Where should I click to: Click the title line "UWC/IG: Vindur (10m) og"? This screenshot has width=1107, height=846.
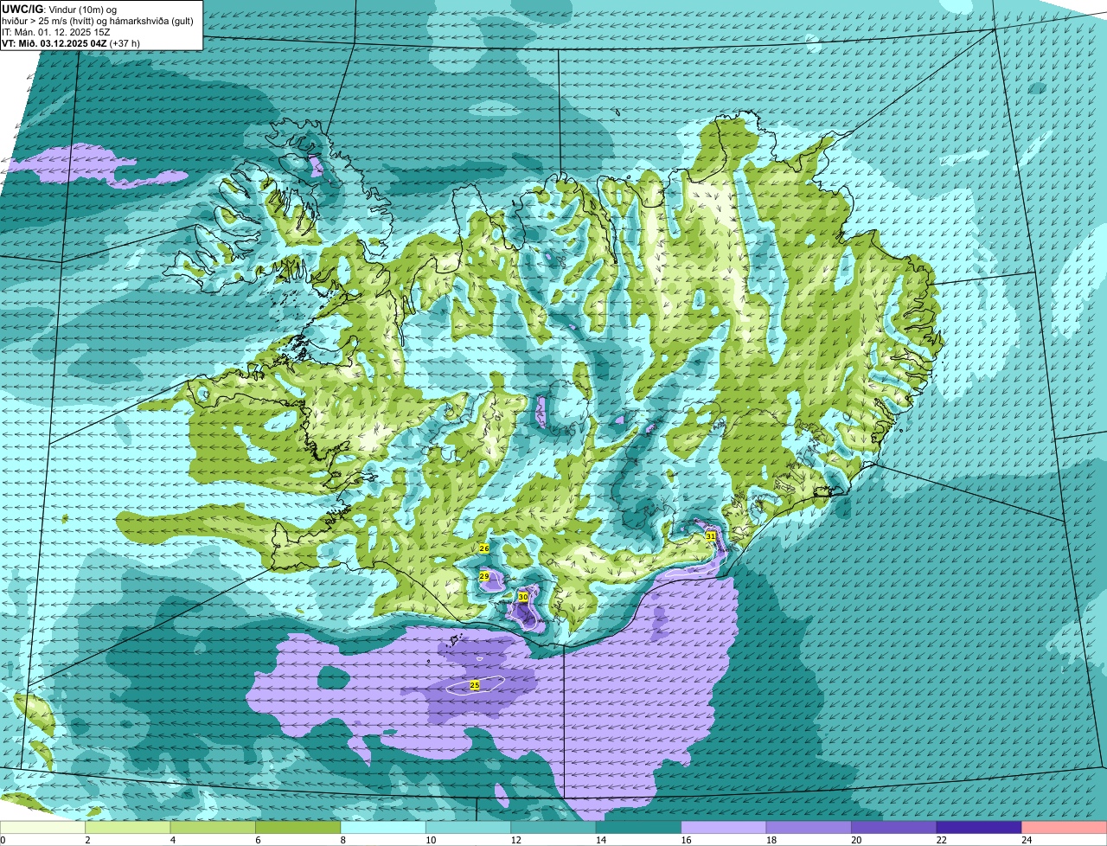click(x=59, y=10)
